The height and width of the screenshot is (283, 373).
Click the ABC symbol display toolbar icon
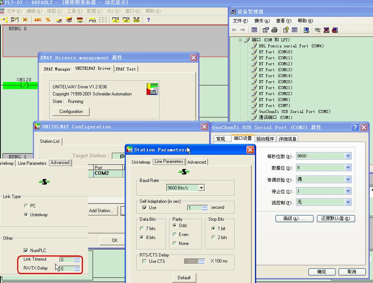[x=38, y=20]
